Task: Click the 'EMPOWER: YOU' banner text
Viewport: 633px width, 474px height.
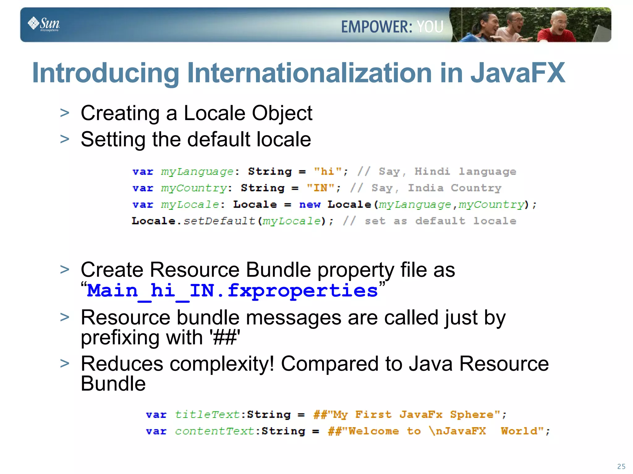Action: click(x=392, y=27)
